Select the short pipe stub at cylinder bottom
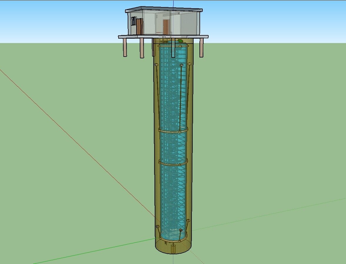Viewport: 346px width, 264px height. point(173,249)
